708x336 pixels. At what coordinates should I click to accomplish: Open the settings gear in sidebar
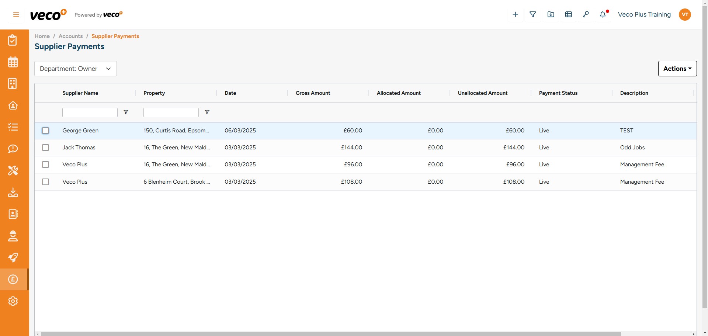pyautogui.click(x=13, y=301)
